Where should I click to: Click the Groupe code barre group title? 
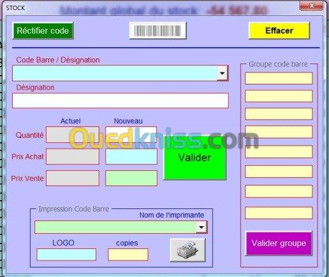(278, 64)
